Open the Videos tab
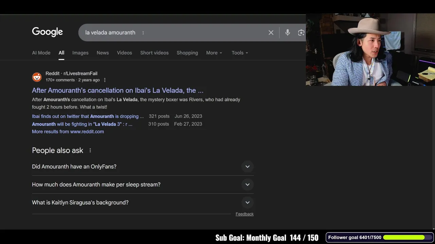The width and height of the screenshot is (435, 244). (x=124, y=53)
